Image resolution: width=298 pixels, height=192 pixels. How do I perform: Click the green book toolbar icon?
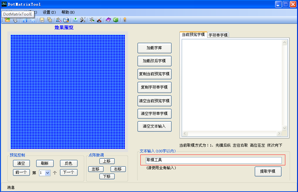pos(116,20)
